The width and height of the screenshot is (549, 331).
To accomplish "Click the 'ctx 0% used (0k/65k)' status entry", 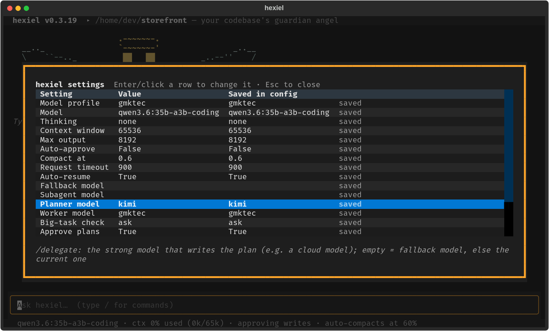I will point(178,323).
